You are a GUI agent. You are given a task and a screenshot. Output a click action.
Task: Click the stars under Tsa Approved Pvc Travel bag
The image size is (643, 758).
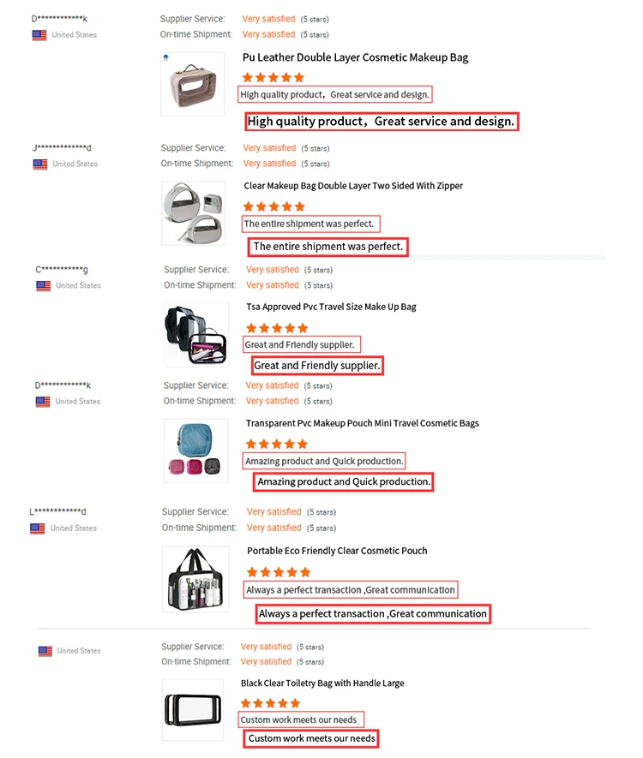276,328
